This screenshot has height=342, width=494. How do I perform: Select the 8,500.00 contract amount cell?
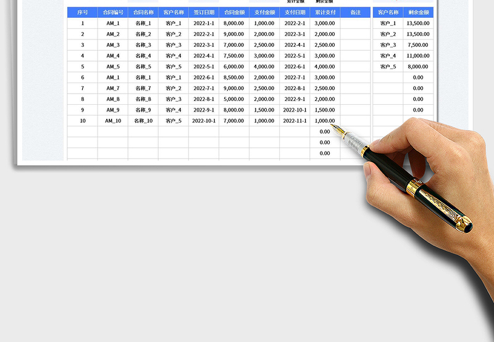(x=234, y=78)
